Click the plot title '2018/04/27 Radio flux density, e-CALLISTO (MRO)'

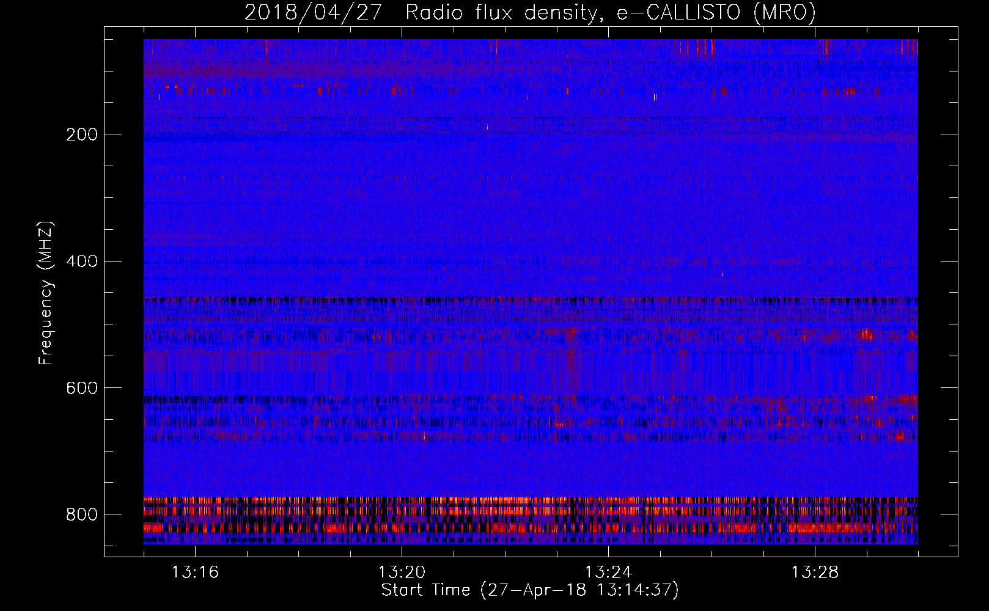point(530,12)
